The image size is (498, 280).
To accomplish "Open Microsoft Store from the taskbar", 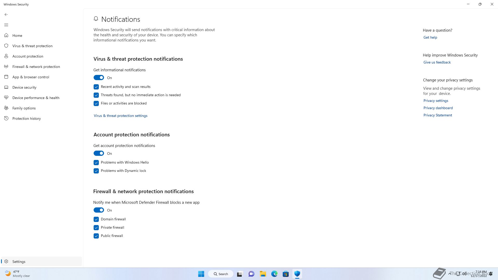I will [x=286, y=274].
